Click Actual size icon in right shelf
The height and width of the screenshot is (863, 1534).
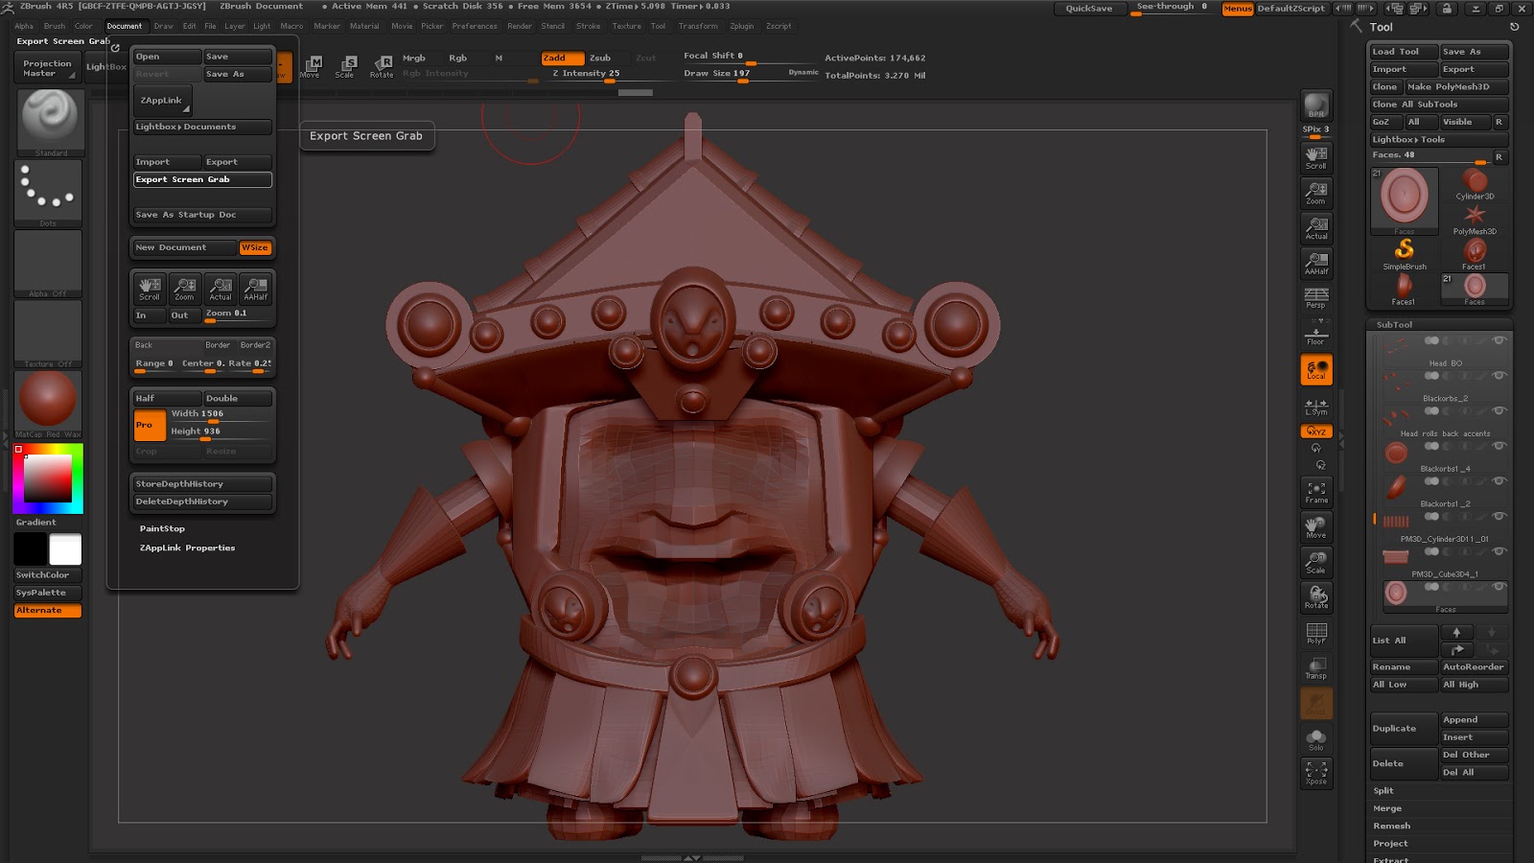pos(1316,227)
